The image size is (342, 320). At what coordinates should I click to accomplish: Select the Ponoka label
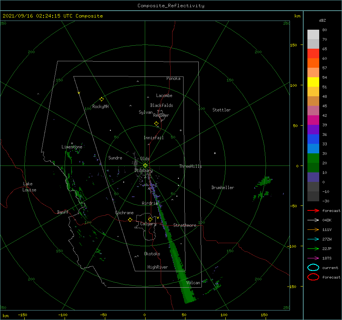click(173, 78)
